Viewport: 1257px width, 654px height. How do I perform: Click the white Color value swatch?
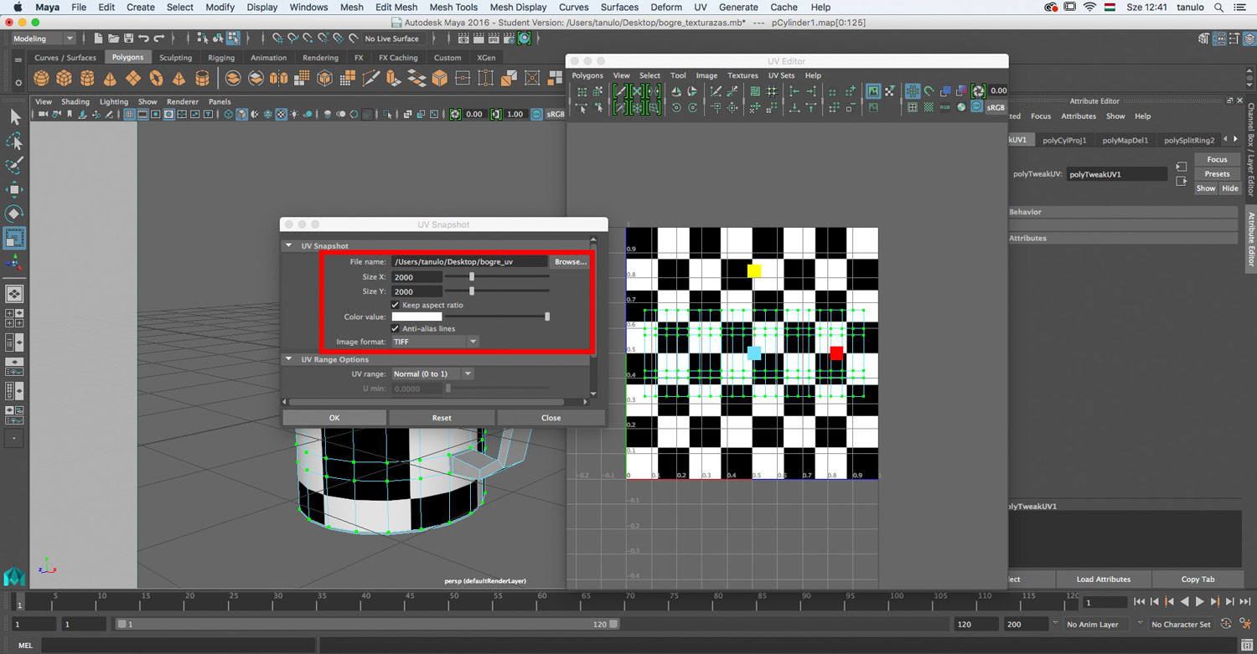(416, 317)
